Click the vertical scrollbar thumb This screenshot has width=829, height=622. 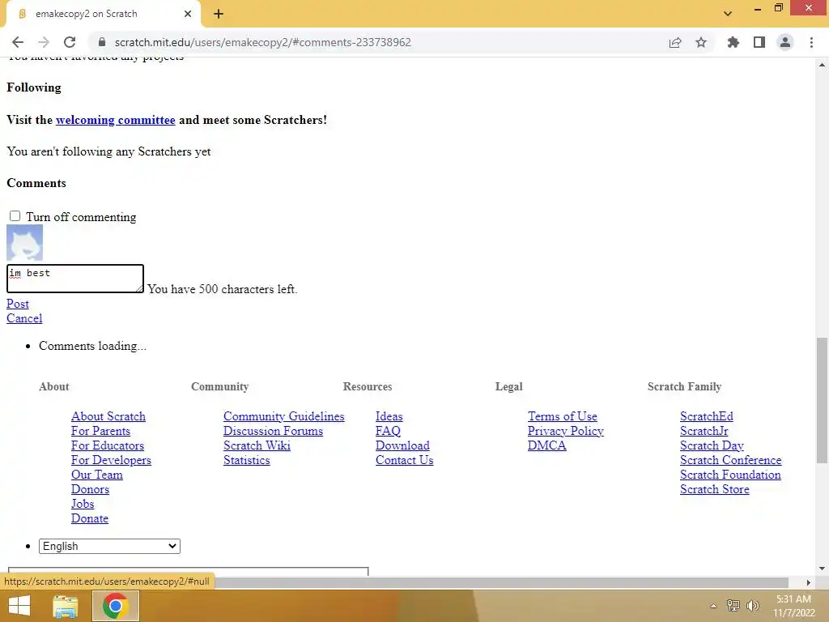click(822, 400)
